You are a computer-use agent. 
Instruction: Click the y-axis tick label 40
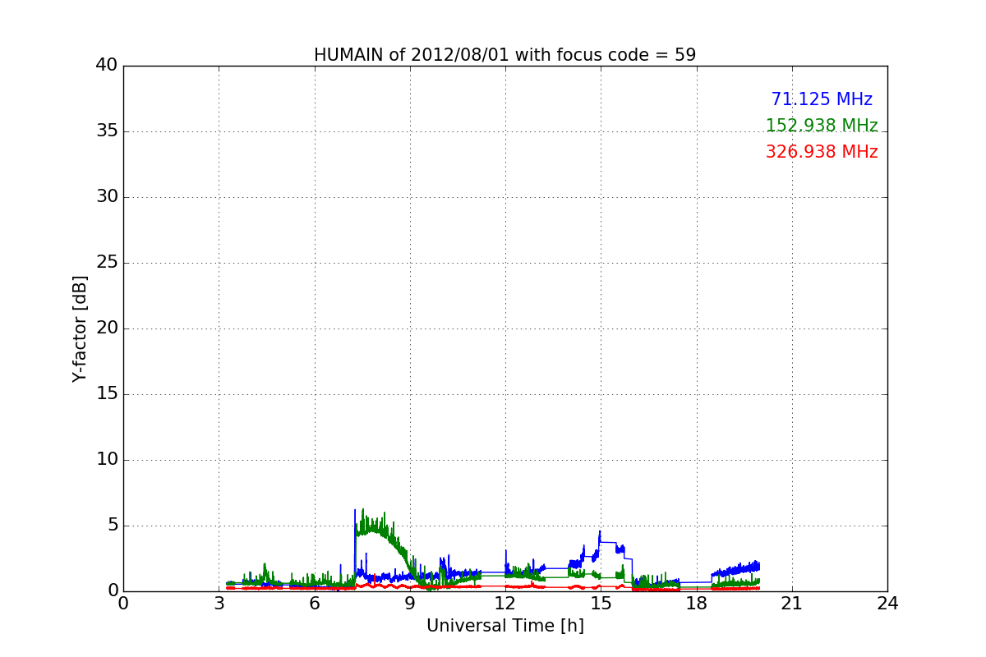coord(107,66)
